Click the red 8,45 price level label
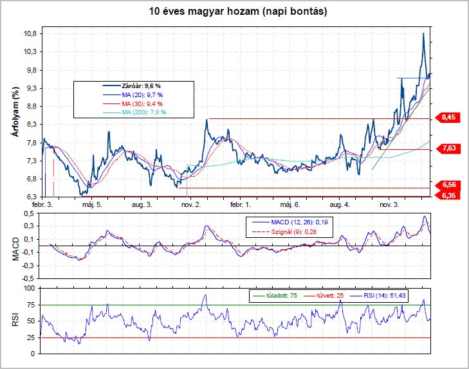The height and width of the screenshot is (369, 469). (450, 118)
